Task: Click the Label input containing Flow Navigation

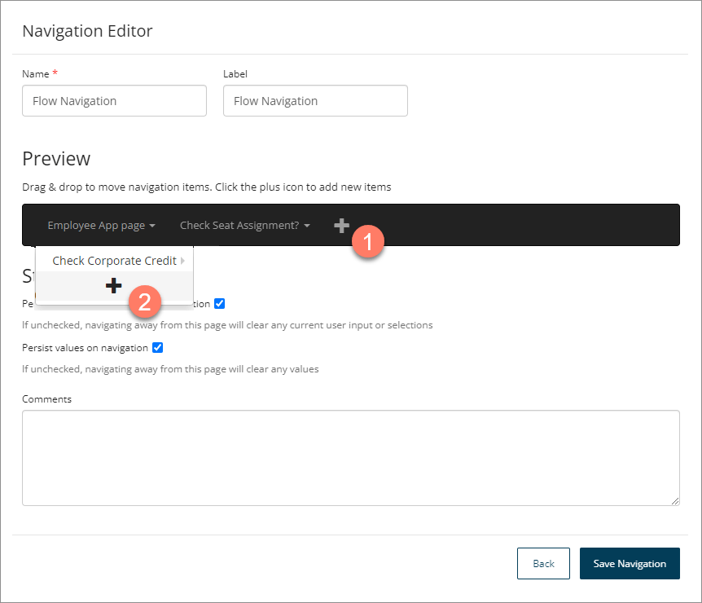Action: [315, 100]
